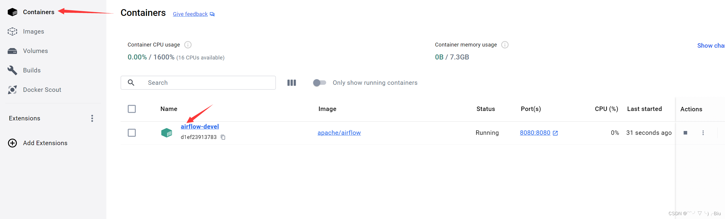The height and width of the screenshot is (219, 725).
Task: Open the column display options icon
Action: coord(292,83)
